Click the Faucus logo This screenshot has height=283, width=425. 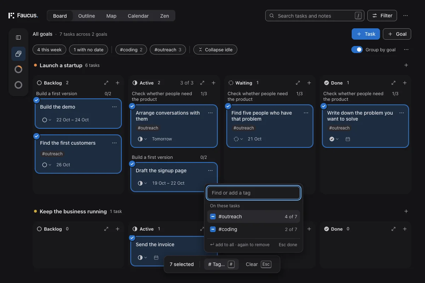tap(23, 16)
